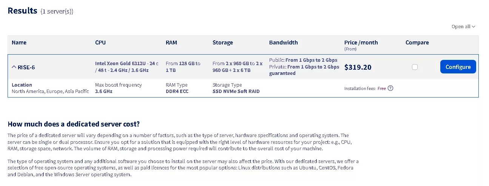
Task: Click the installation fees help question-mark icon
Action: pos(390,88)
